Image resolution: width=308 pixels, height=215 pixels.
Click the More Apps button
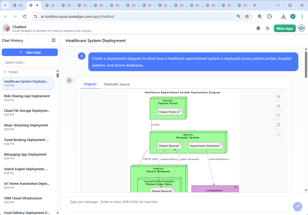285,28
